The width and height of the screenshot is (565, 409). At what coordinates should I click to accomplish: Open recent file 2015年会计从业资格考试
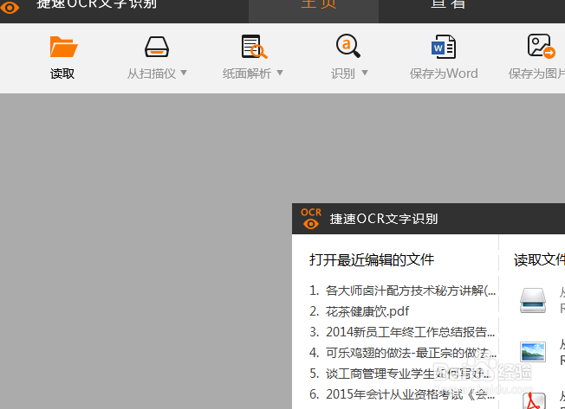402,394
